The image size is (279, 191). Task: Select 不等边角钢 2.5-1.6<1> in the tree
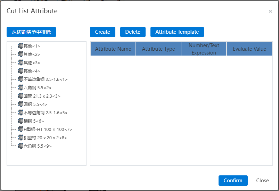point(46,79)
